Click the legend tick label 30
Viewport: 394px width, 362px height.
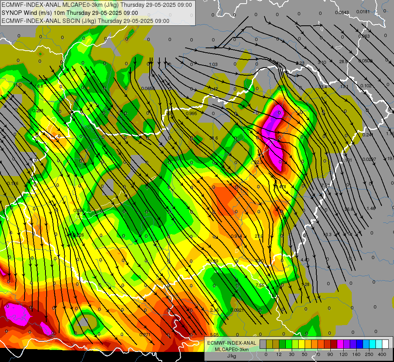(291, 354)
